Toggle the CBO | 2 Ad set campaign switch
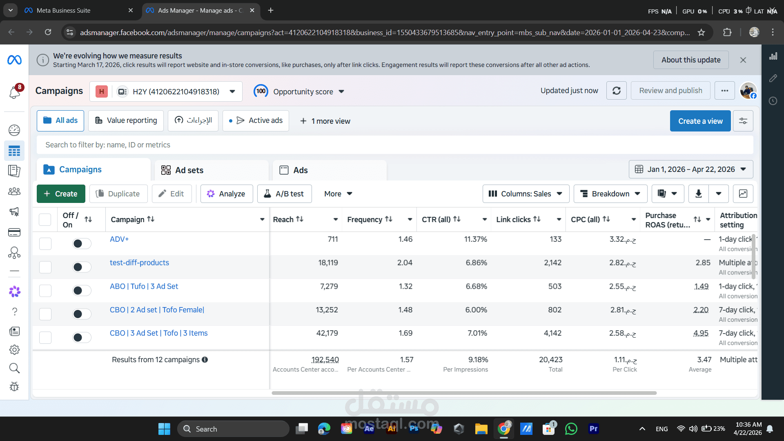Image resolution: width=784 pixels, height=441 pixels. [x=82, y=314]
